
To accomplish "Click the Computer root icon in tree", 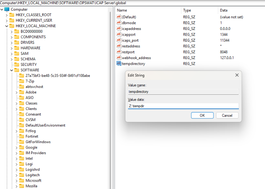I will (x=7, y=9).
